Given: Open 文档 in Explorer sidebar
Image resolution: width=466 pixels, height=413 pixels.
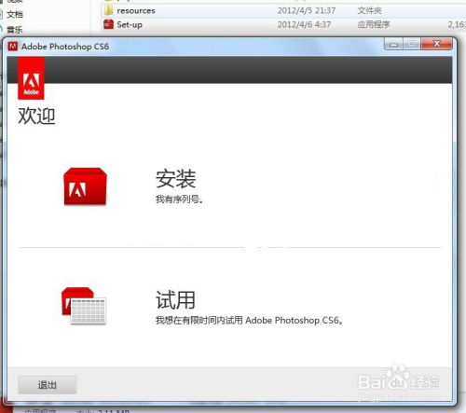Looking at the screenshot, I should coord(15,14).
